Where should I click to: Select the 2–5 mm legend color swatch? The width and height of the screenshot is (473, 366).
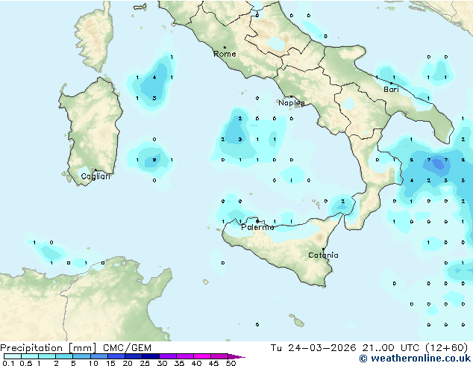64,356
